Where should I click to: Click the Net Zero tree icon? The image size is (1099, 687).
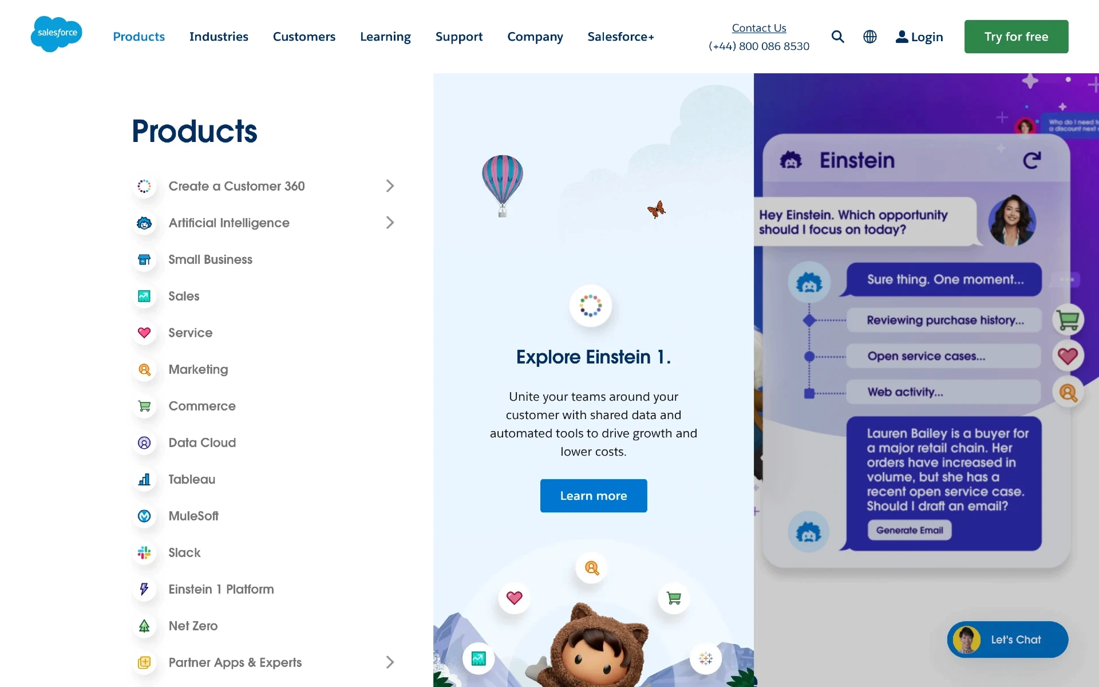click(144, 625)
